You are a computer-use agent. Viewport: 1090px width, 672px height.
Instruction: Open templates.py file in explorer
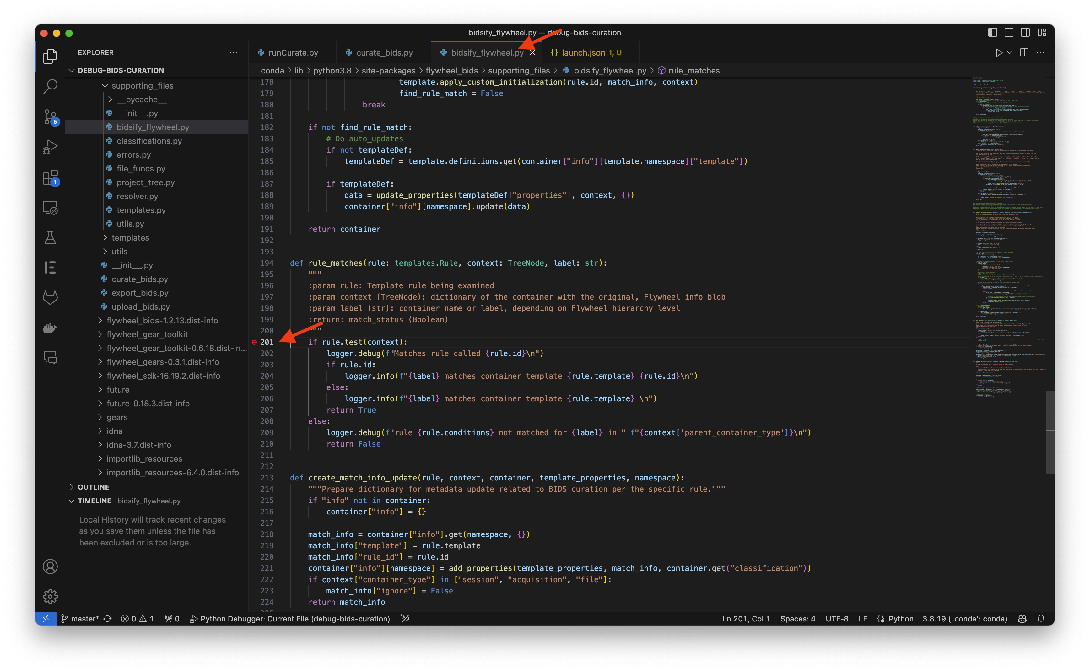(x=141, y=210)
